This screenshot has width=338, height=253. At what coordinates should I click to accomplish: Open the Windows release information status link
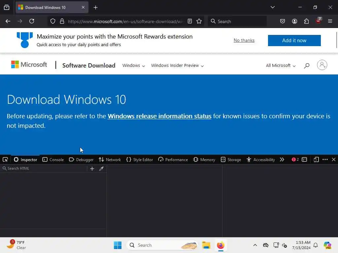159,116
